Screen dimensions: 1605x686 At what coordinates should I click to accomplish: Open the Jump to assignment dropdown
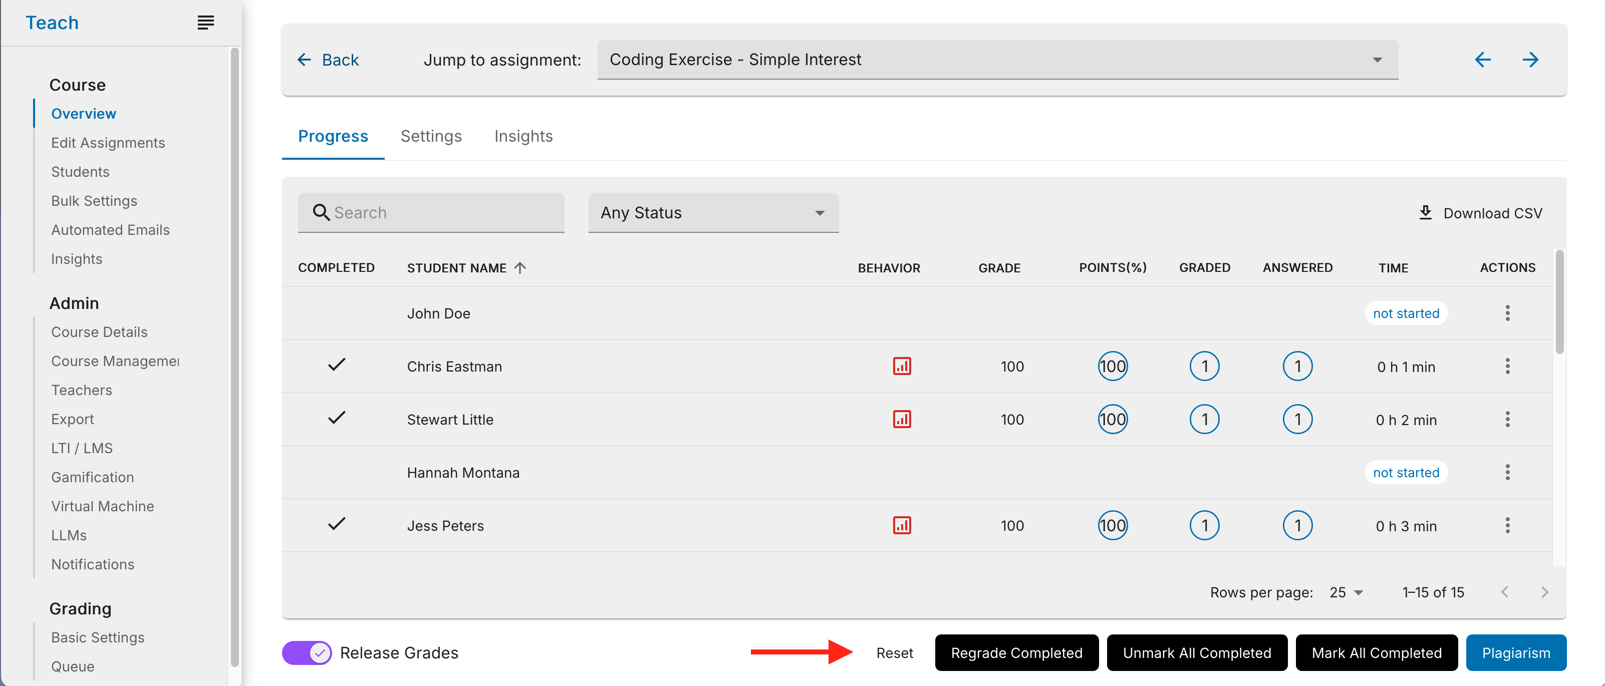pyautogui.click(x=997, y=60)
